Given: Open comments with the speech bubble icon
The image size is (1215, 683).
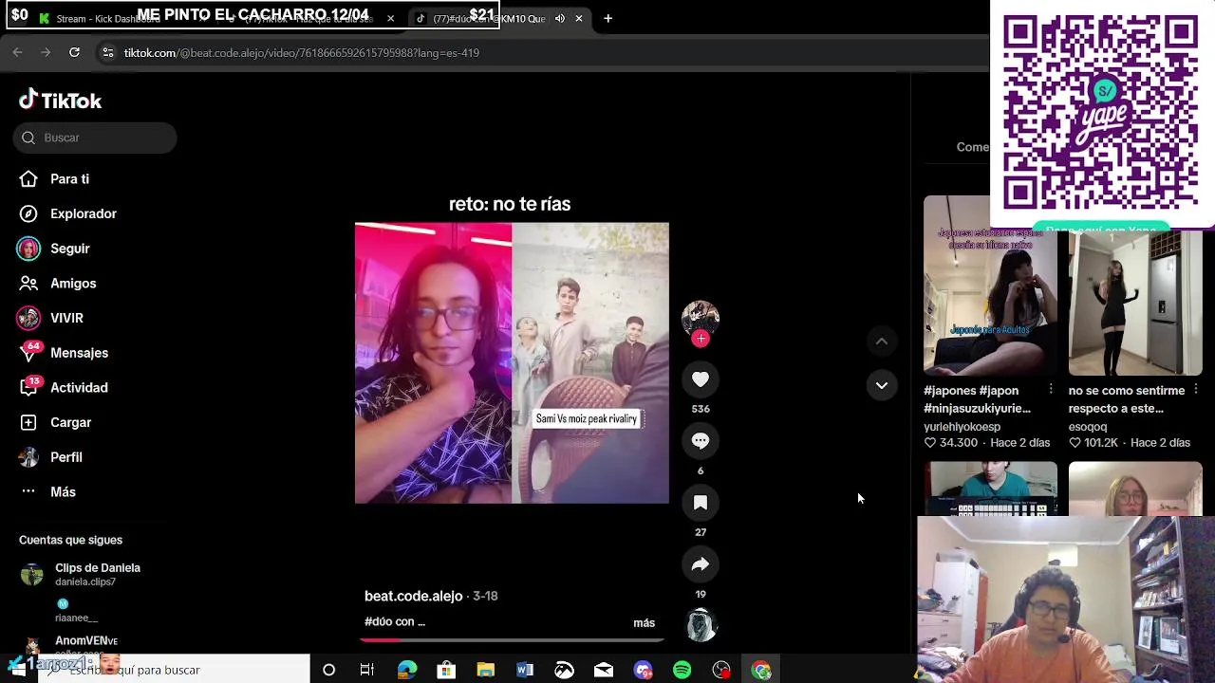Looking at the screenshot, I should (701, 441).
